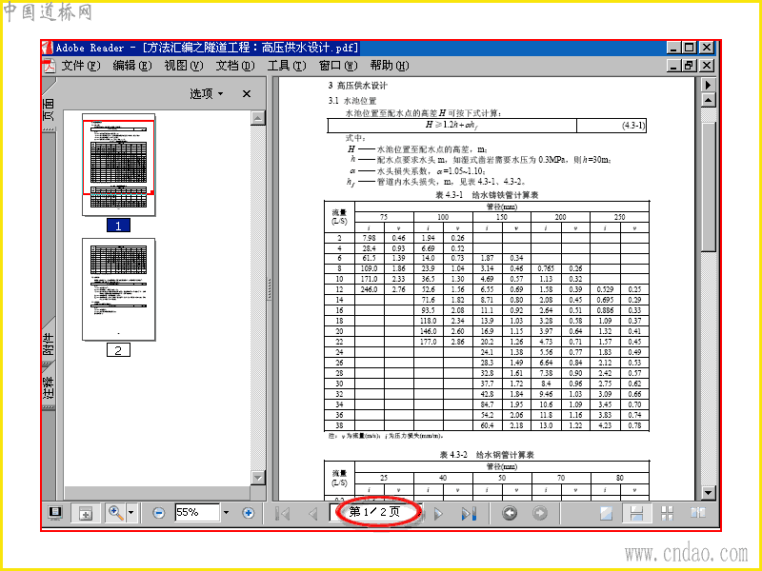Expand the zoom tool options arrow
Viewport: 762px width, 571px height.
tap(130, 513)
